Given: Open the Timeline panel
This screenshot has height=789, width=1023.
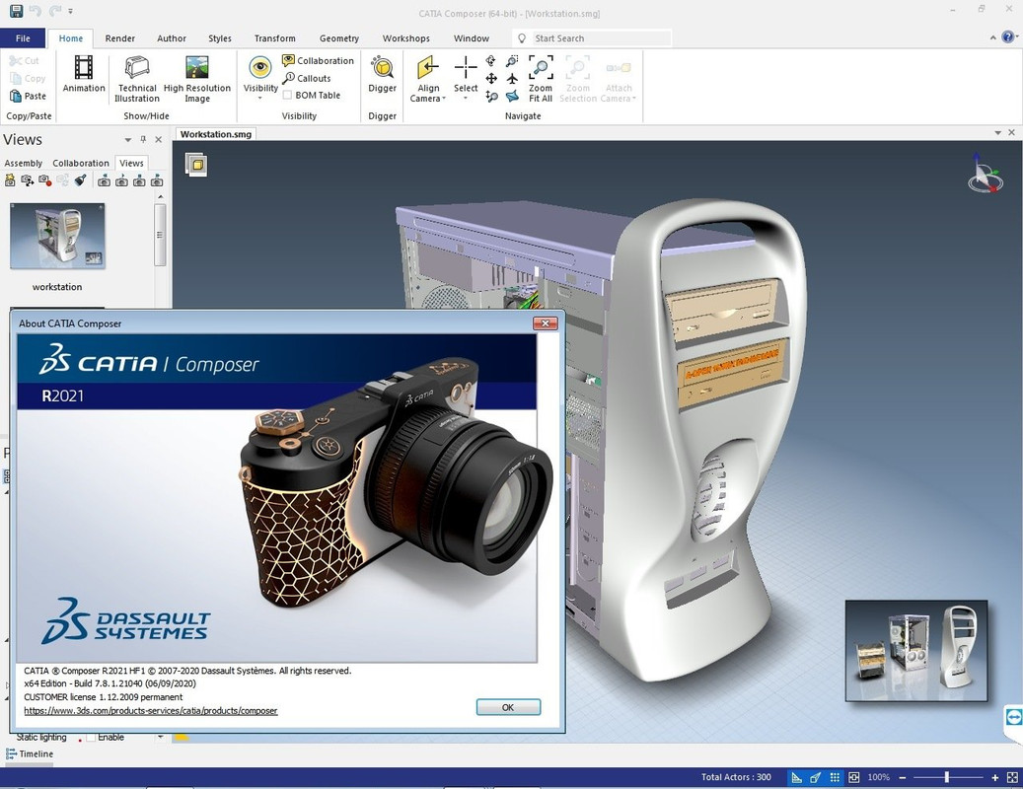Looking at the screenshot, I should (x=30, y=753).
